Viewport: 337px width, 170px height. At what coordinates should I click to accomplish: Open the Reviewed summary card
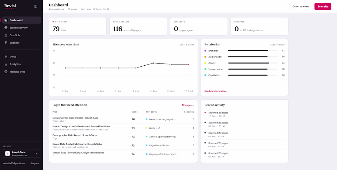point(259,26)
